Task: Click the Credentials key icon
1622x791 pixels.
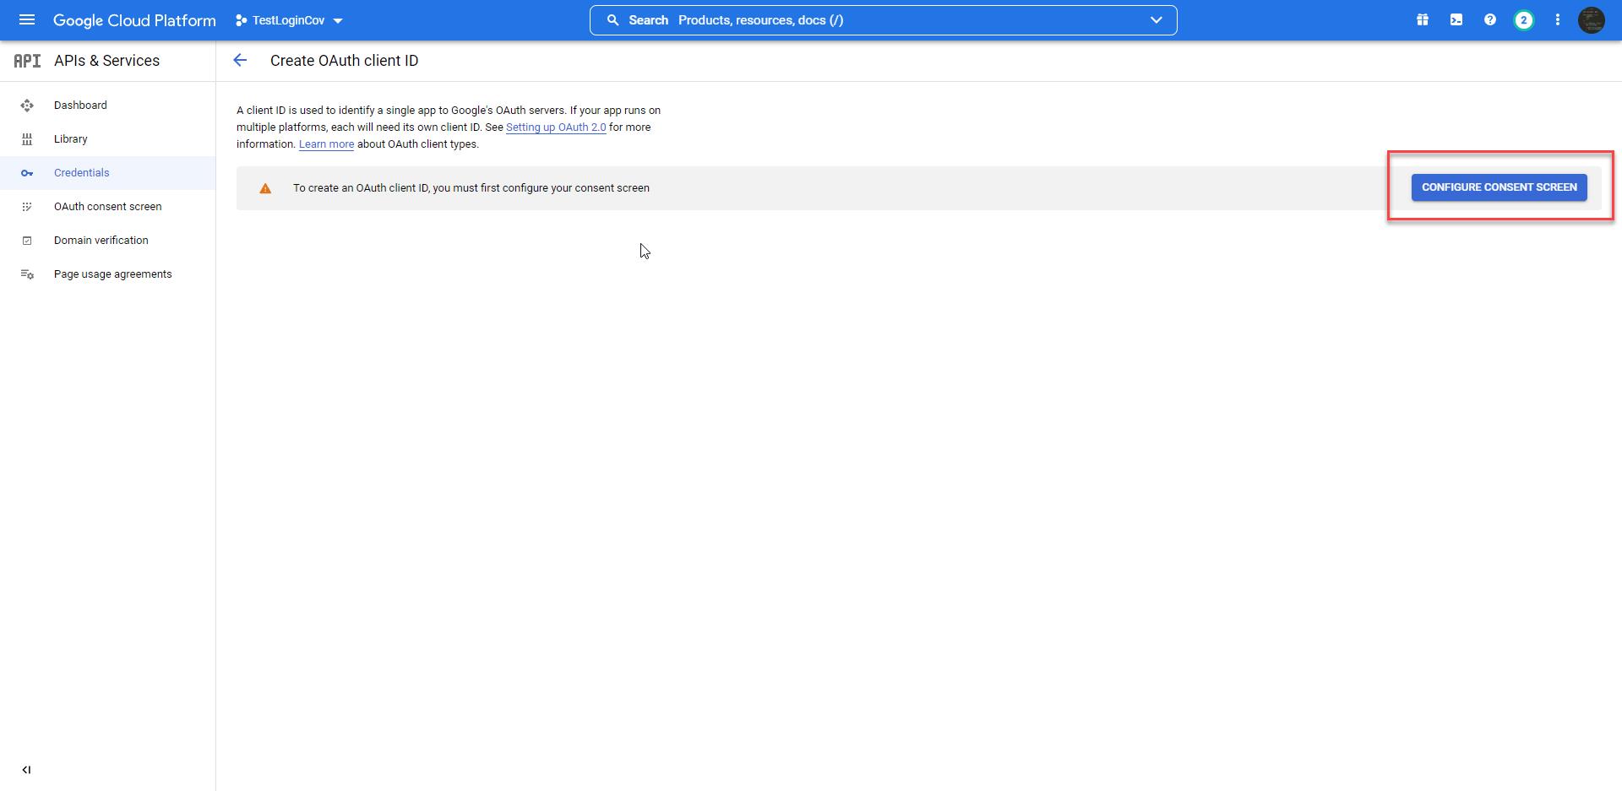Action: pyautogui.click(x=27, y=173)
